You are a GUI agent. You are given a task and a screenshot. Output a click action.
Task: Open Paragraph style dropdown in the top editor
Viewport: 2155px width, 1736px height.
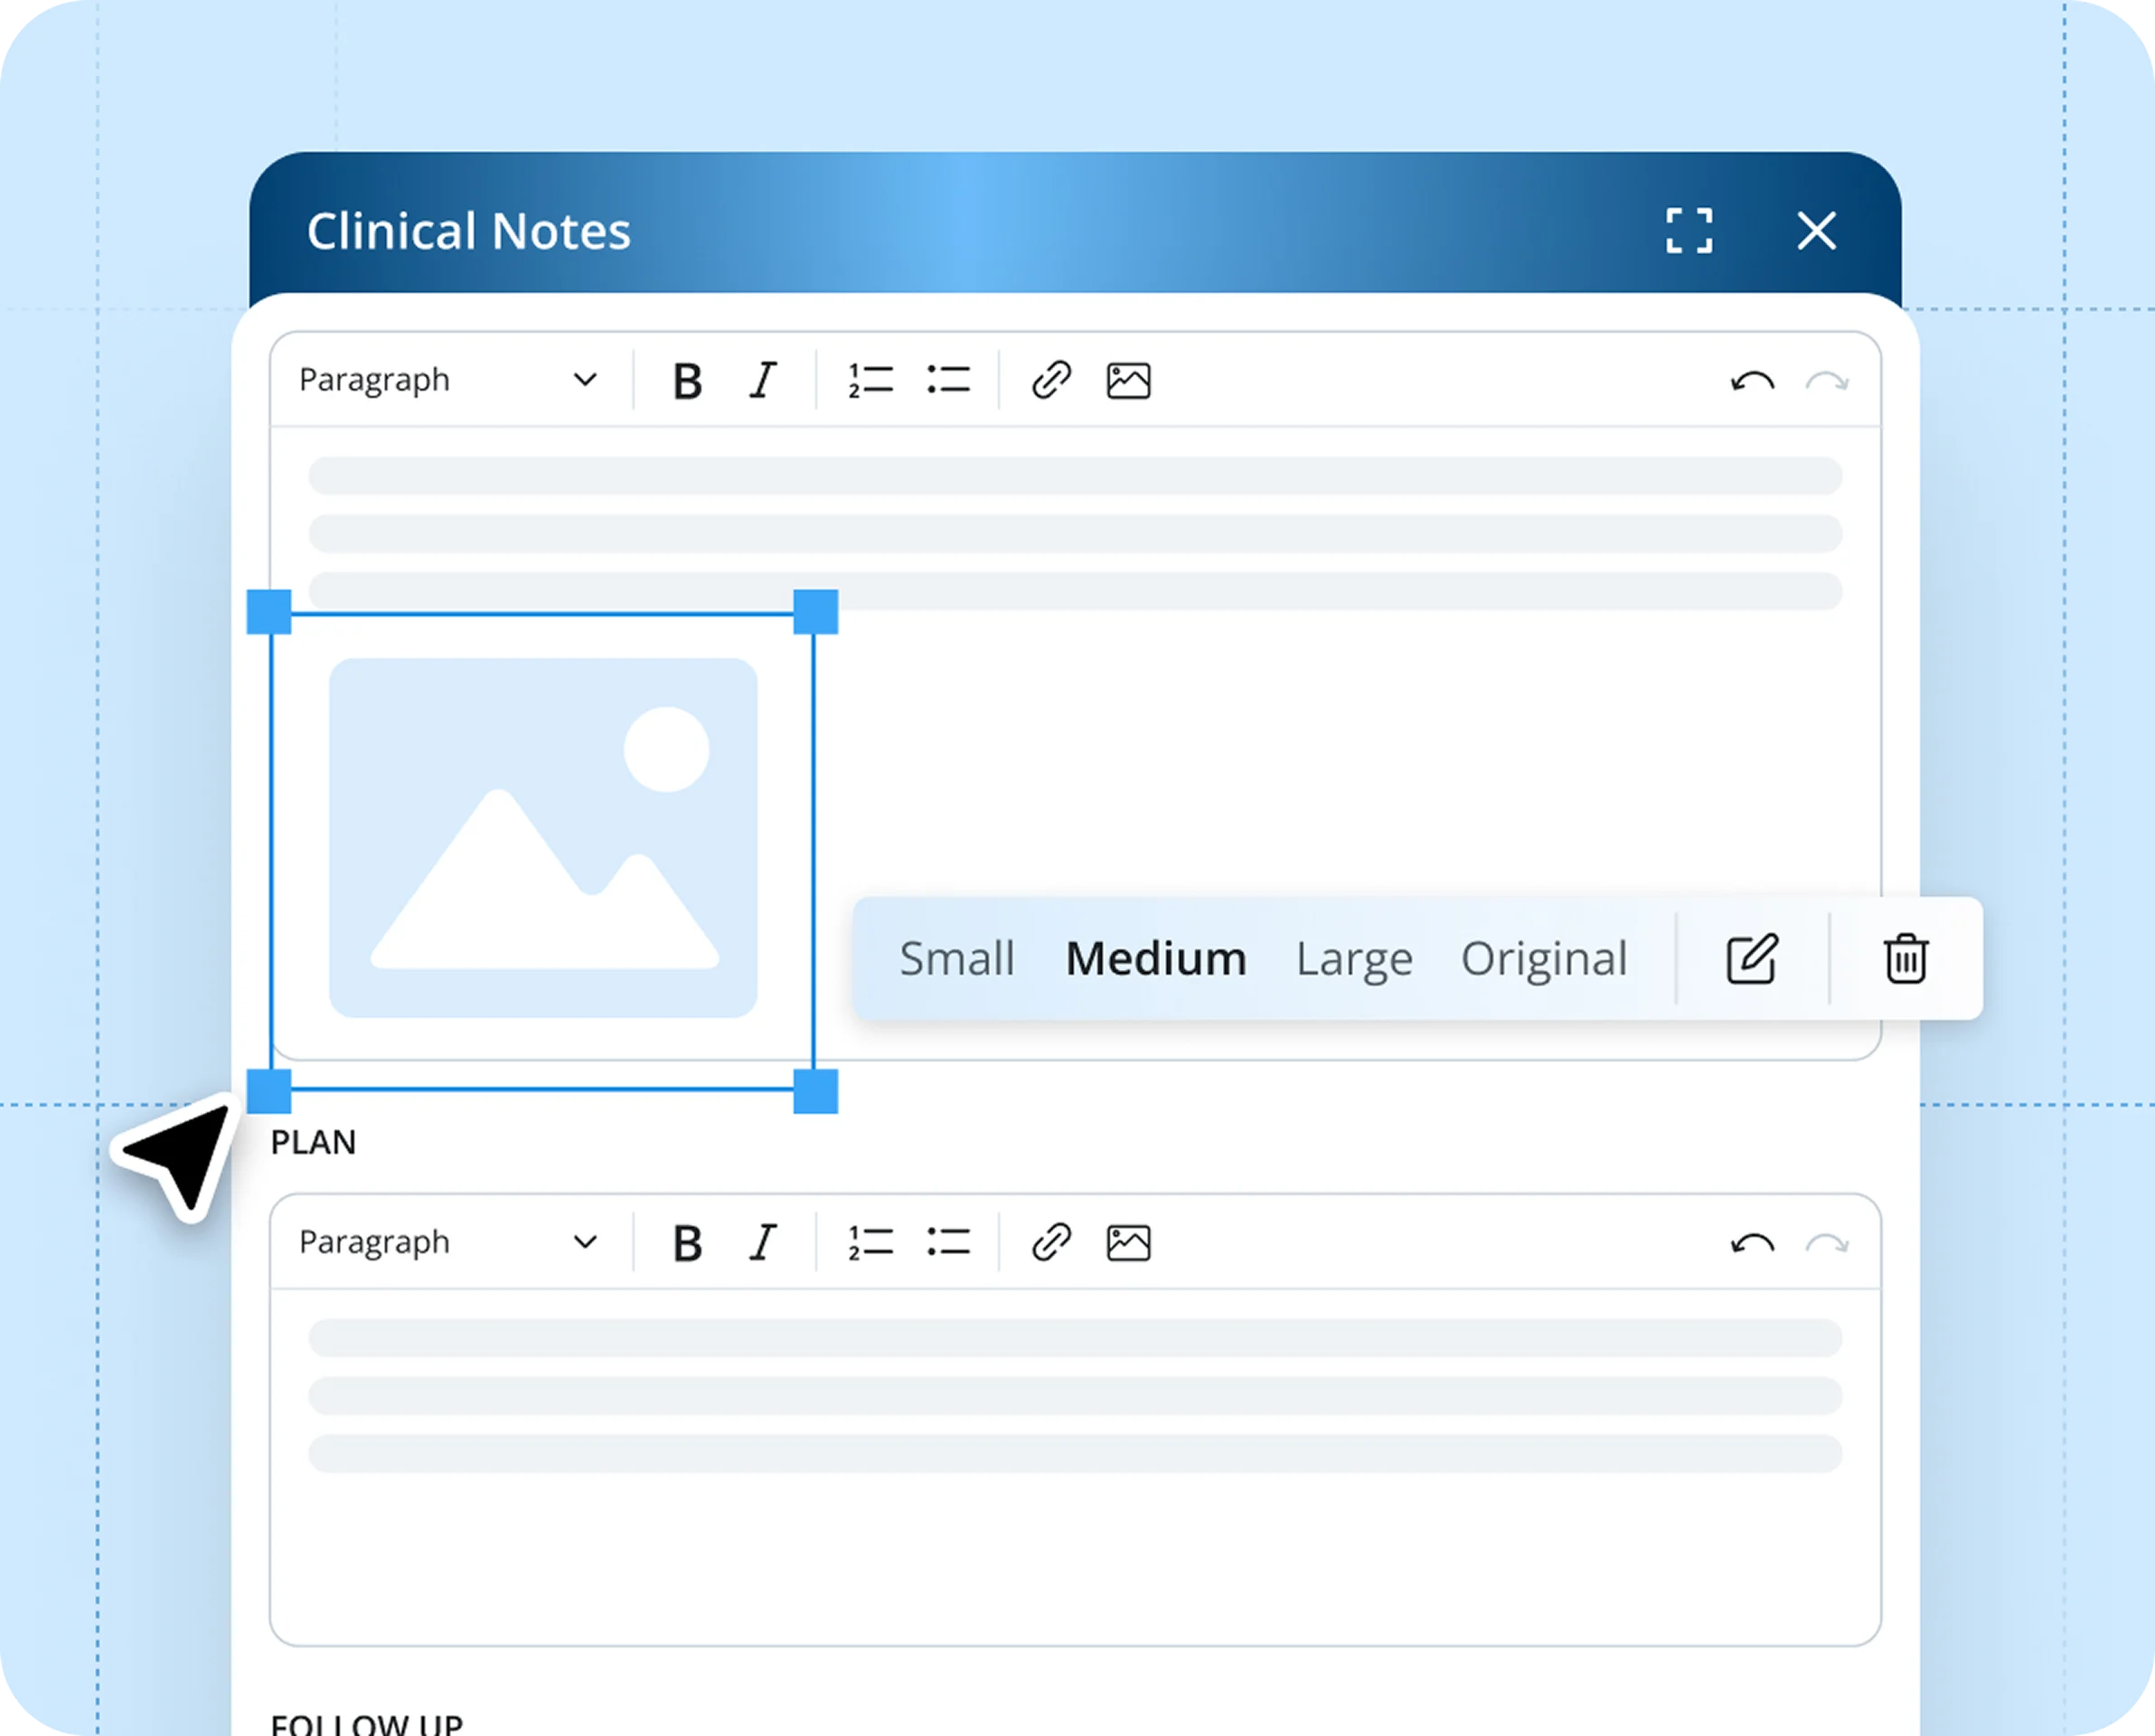(447, 381)
